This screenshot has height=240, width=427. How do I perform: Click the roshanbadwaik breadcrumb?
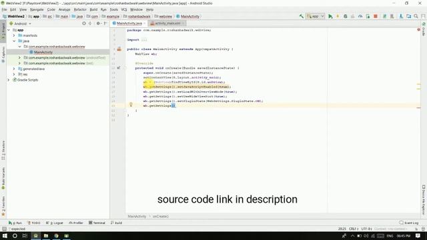tap(137, 16)
